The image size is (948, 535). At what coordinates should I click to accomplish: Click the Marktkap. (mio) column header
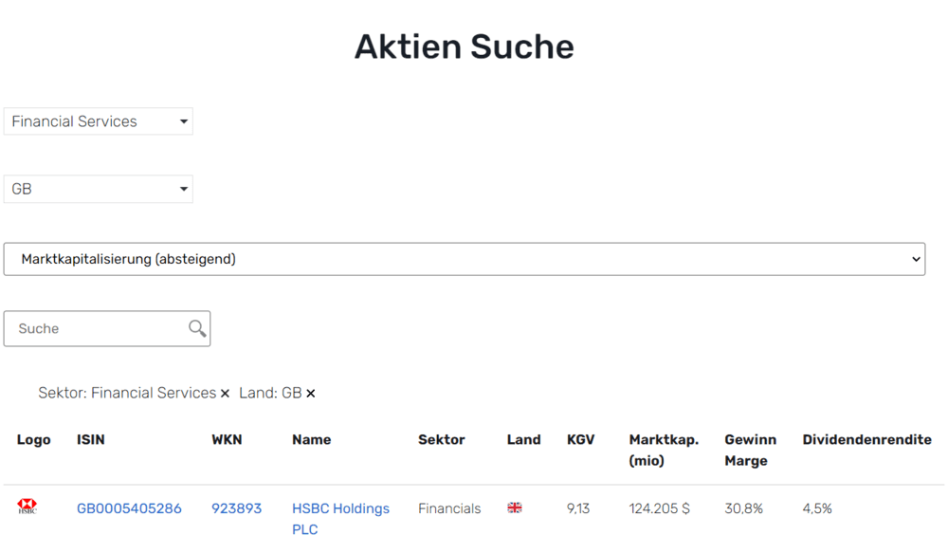(x=664, y=450)
